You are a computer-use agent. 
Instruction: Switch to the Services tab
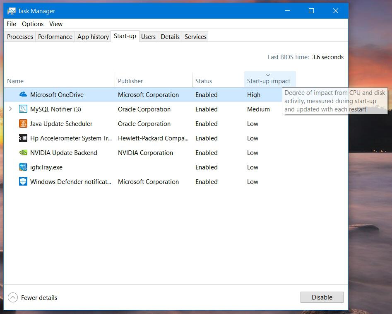pyautogui.click(x=195, y=37)
